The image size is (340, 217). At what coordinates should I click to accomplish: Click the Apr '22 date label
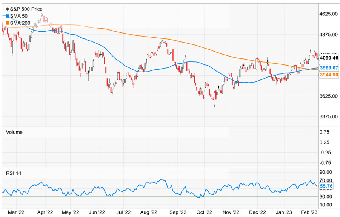coord(45,212)
